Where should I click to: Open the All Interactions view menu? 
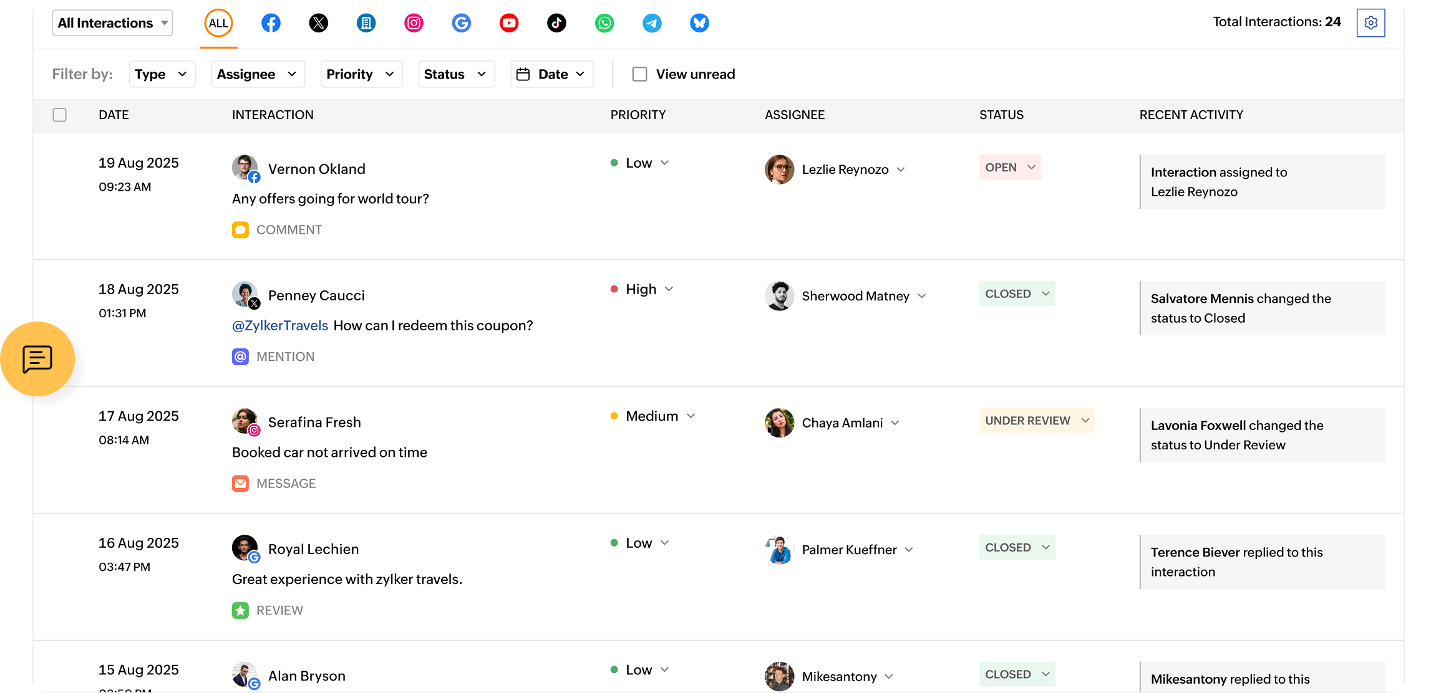(112, 22)
